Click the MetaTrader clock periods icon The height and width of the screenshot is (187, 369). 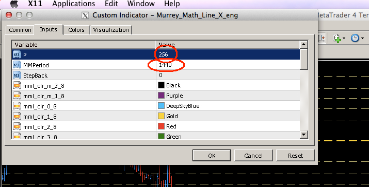click(355, 38)
